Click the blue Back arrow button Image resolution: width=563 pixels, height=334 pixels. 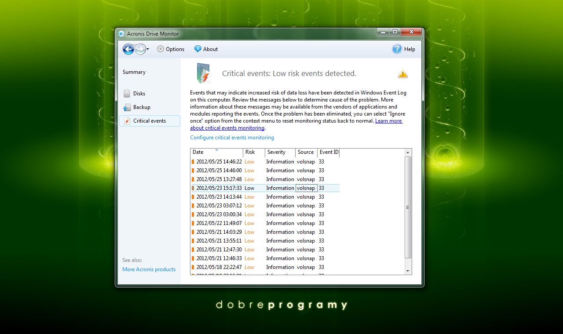128,49
